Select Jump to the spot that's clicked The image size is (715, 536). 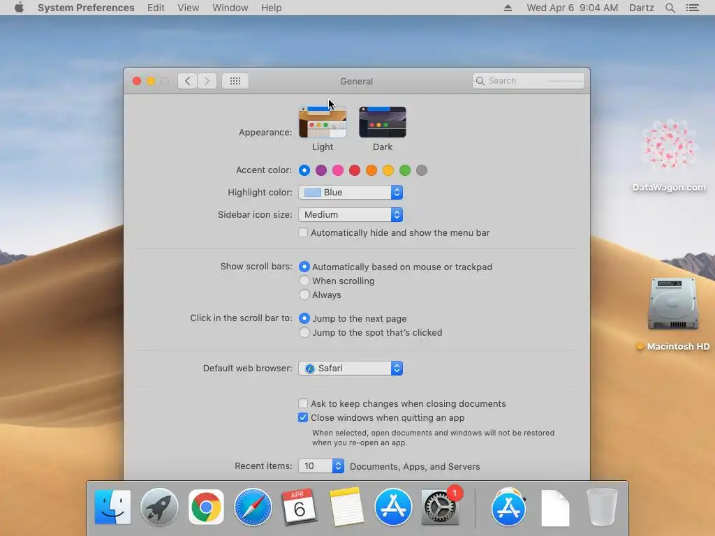[x=304, y=332]
